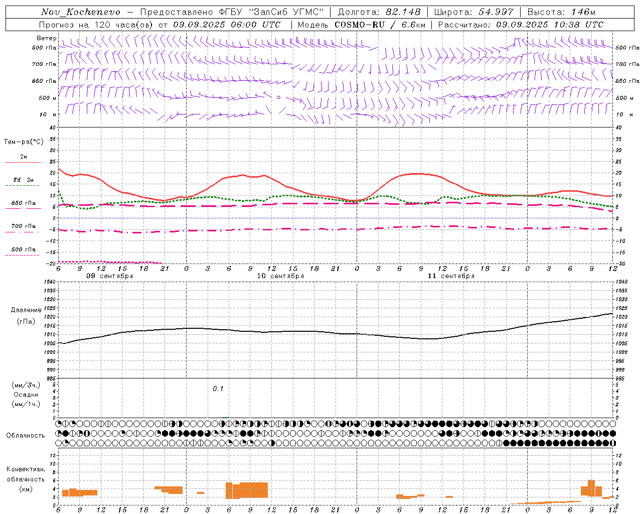Click the Долгота: 82.148 longitude value

[x=379, y=12]
